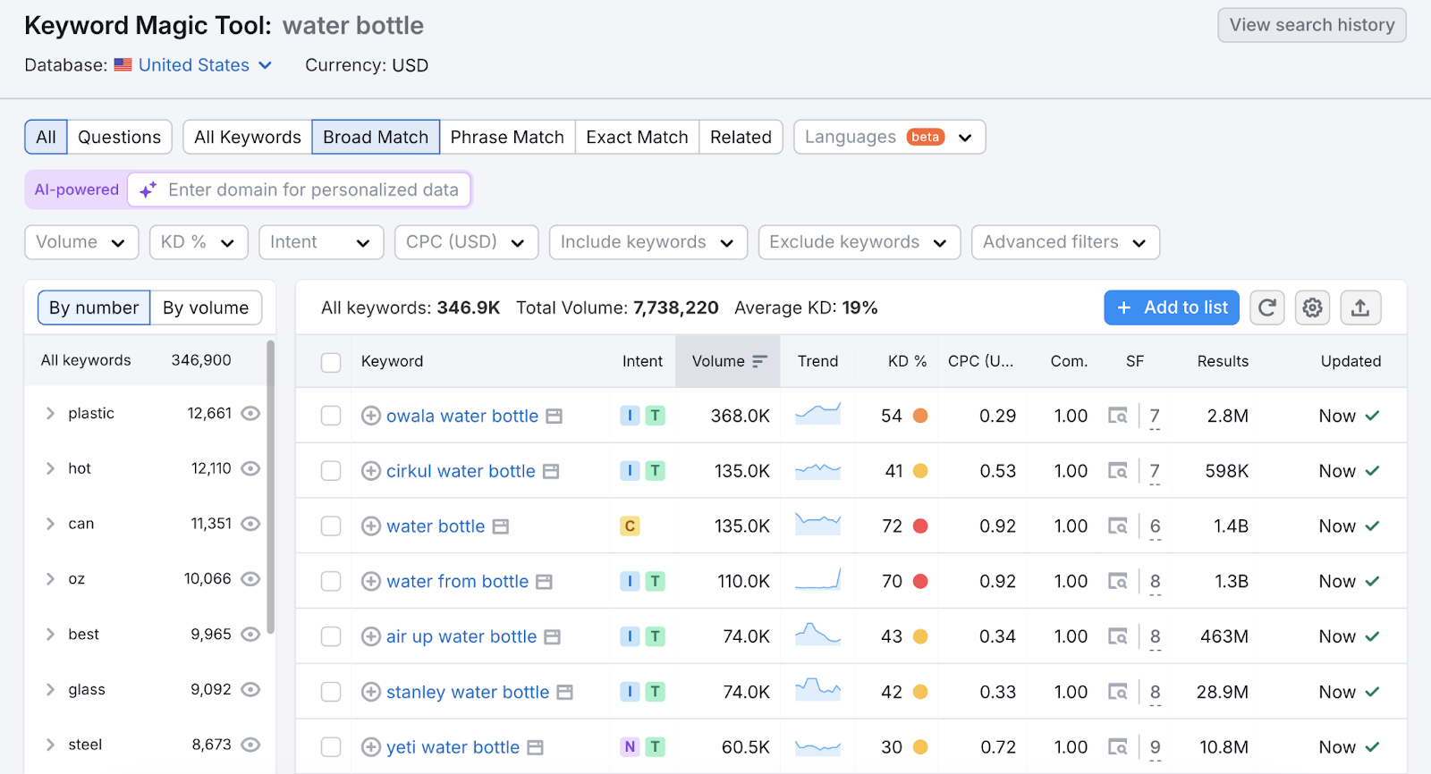Screen dimensions: 1431x774
Task: Open the air up water bottle link
Action: [x=461, y=636]
